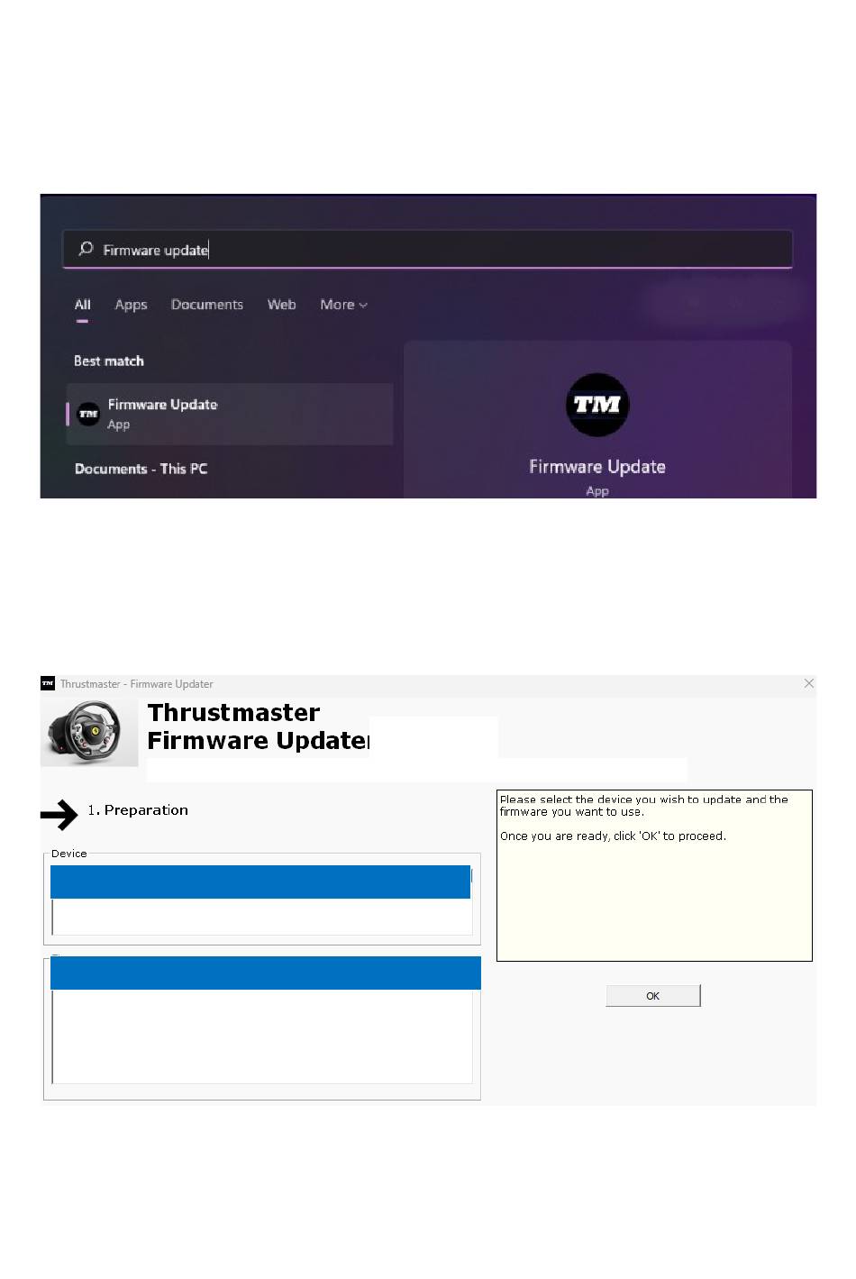The width and height of the screenshot is (856, 1279).
Task: Click the TM icon in updater title bar
Action: point(48,683)
